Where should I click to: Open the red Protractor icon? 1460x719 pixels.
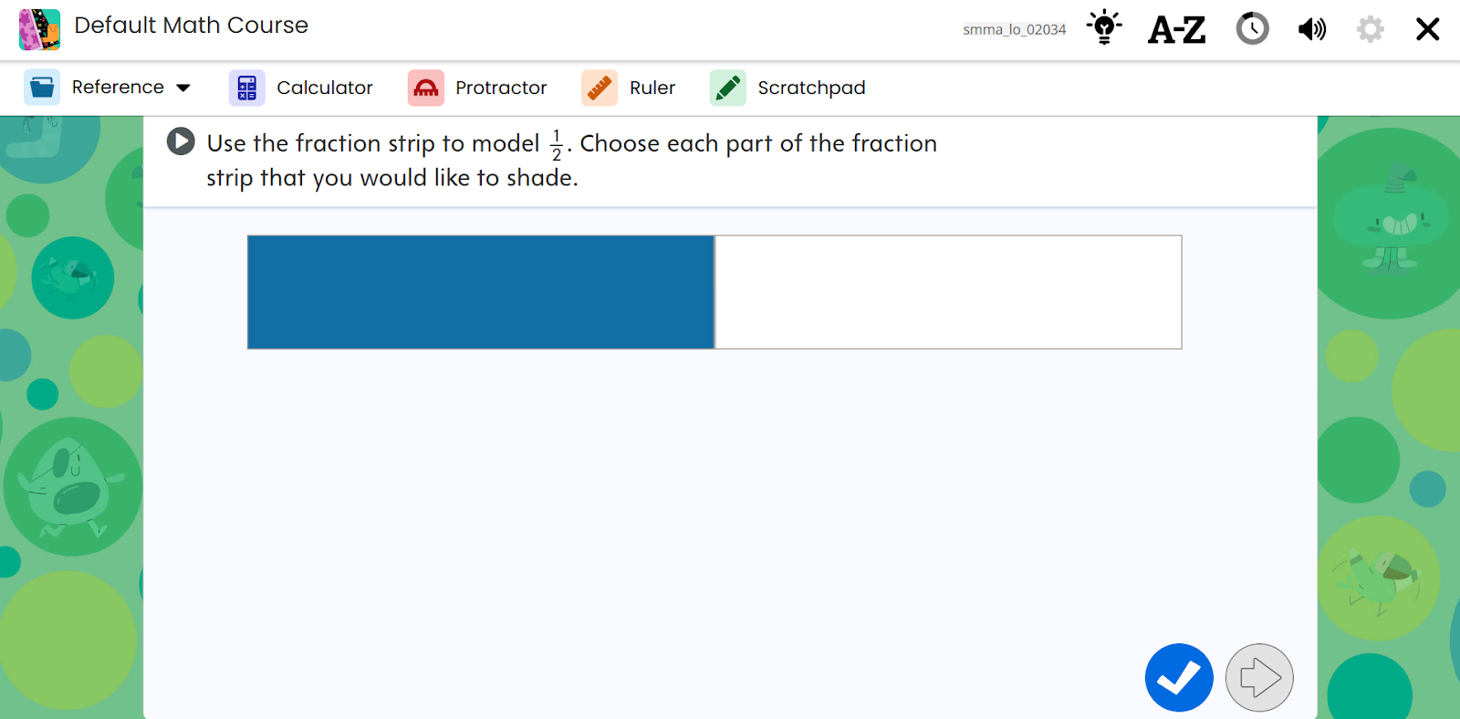[x=425, y=88]
